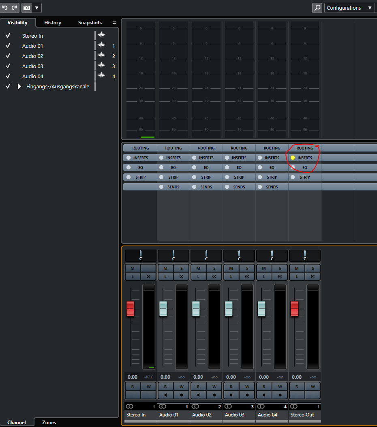
Task: Expand the Eingangs-/Ausgangskanäle folder
Action: pyautogui.click(x=19, y=86)
